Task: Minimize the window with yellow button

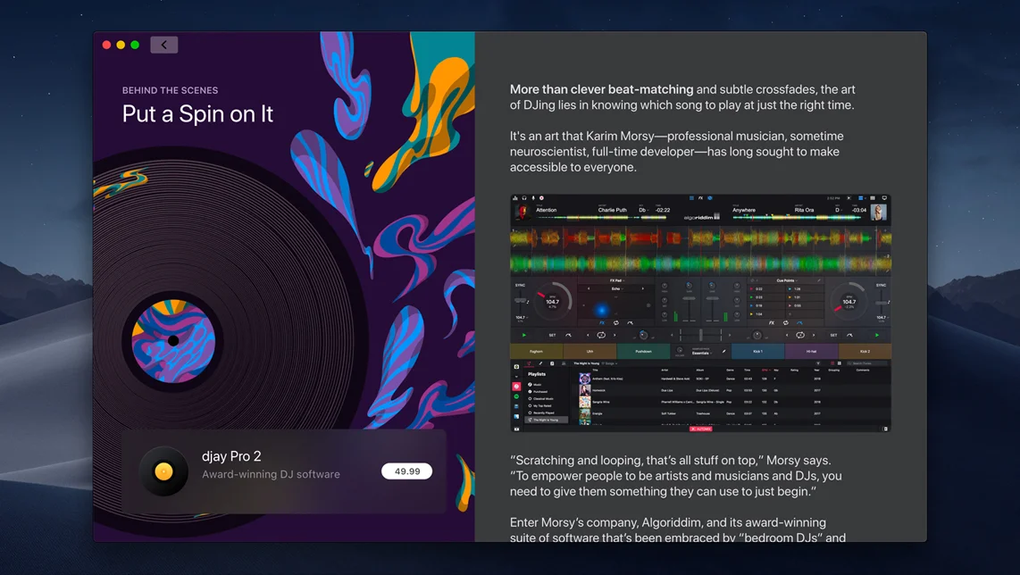Action: [x=121, y=45]
